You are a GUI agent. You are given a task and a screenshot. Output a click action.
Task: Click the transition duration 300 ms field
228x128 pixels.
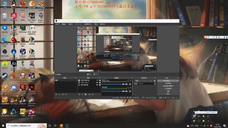click(146, 84)
